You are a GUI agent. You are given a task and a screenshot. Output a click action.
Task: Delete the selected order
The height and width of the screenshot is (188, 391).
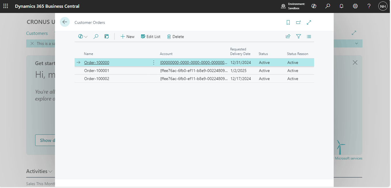[x=175, y=37]
